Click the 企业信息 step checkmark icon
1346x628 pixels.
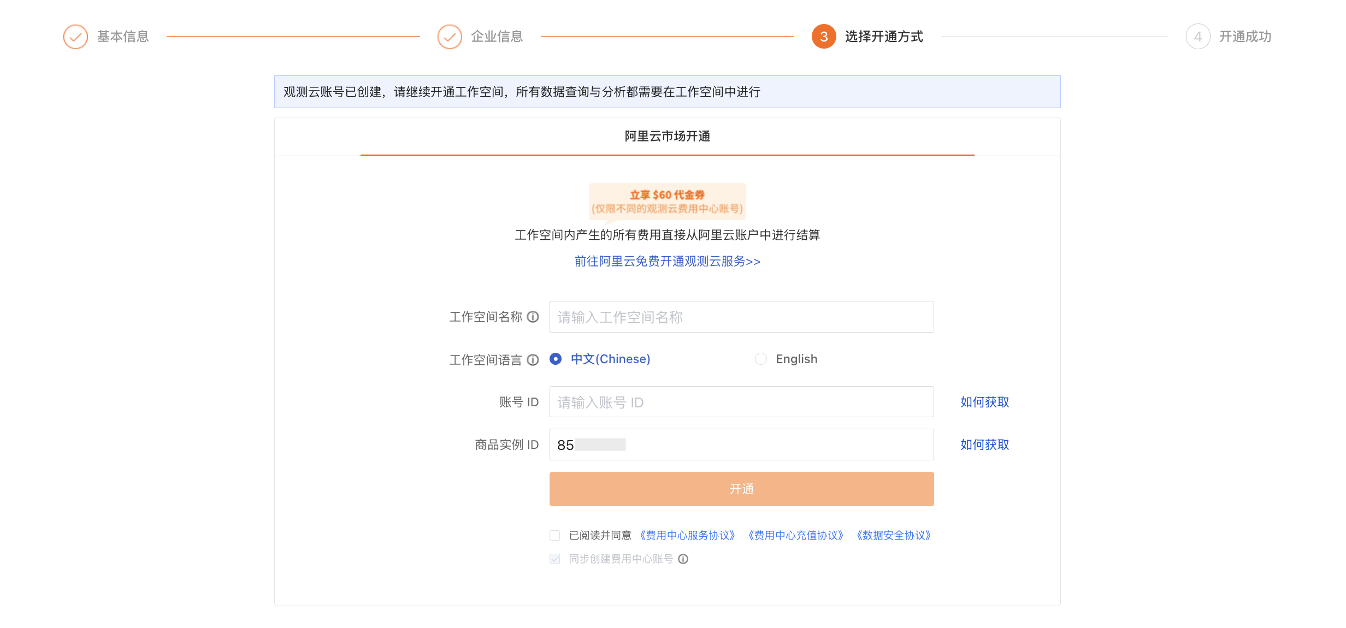tap(450, 37)
